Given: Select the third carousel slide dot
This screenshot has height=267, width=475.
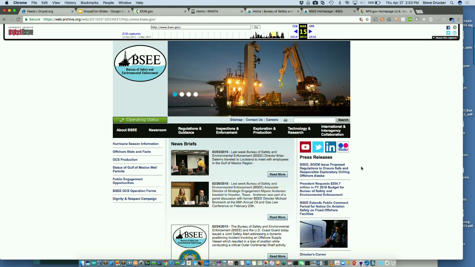Looking at the screenshot, I should [189, 94].
